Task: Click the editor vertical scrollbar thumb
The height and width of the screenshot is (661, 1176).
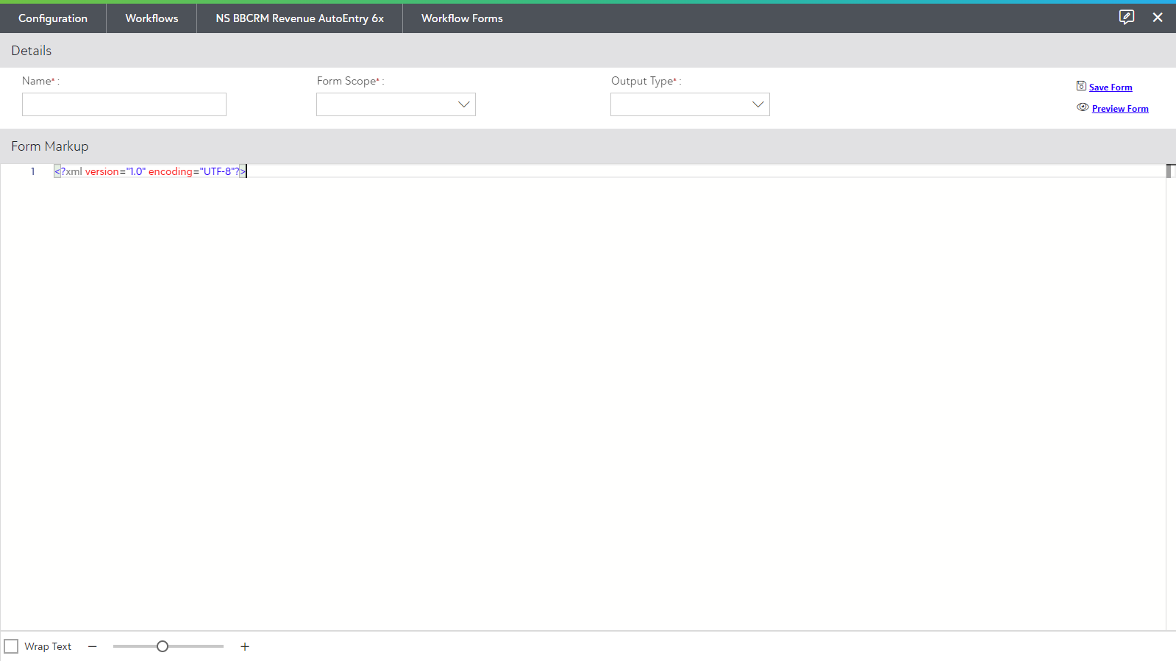Action: [1169, 171]
